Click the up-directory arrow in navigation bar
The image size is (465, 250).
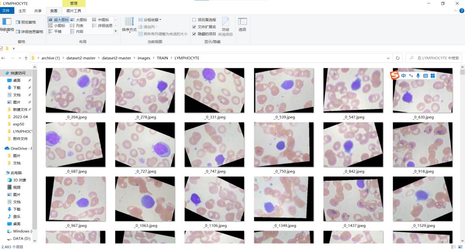26,58
